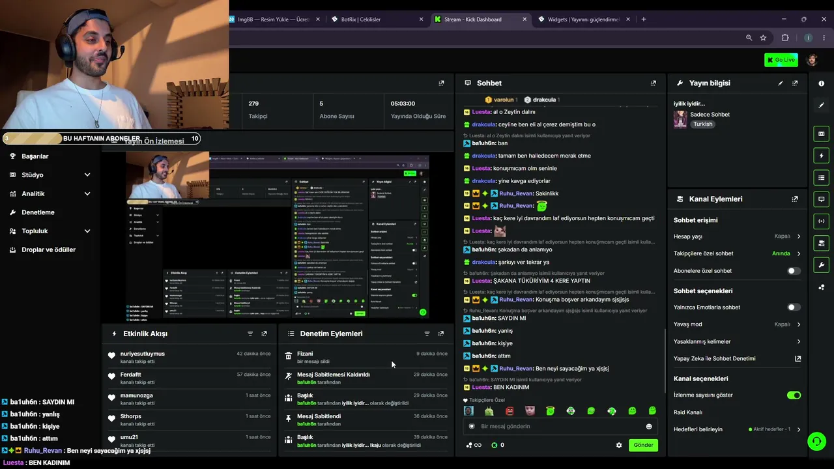The height and width of the screenshot is (469, 834).
Task: Click the stream preview thumbnail
Action: tap(278, 236)
